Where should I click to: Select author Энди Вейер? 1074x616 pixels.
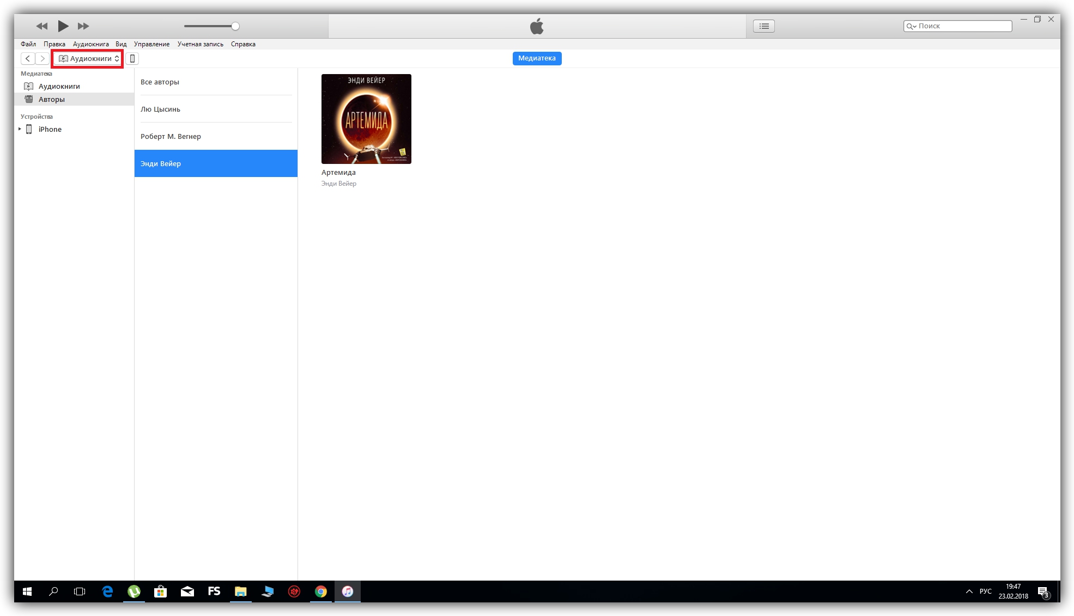point(216,163)
